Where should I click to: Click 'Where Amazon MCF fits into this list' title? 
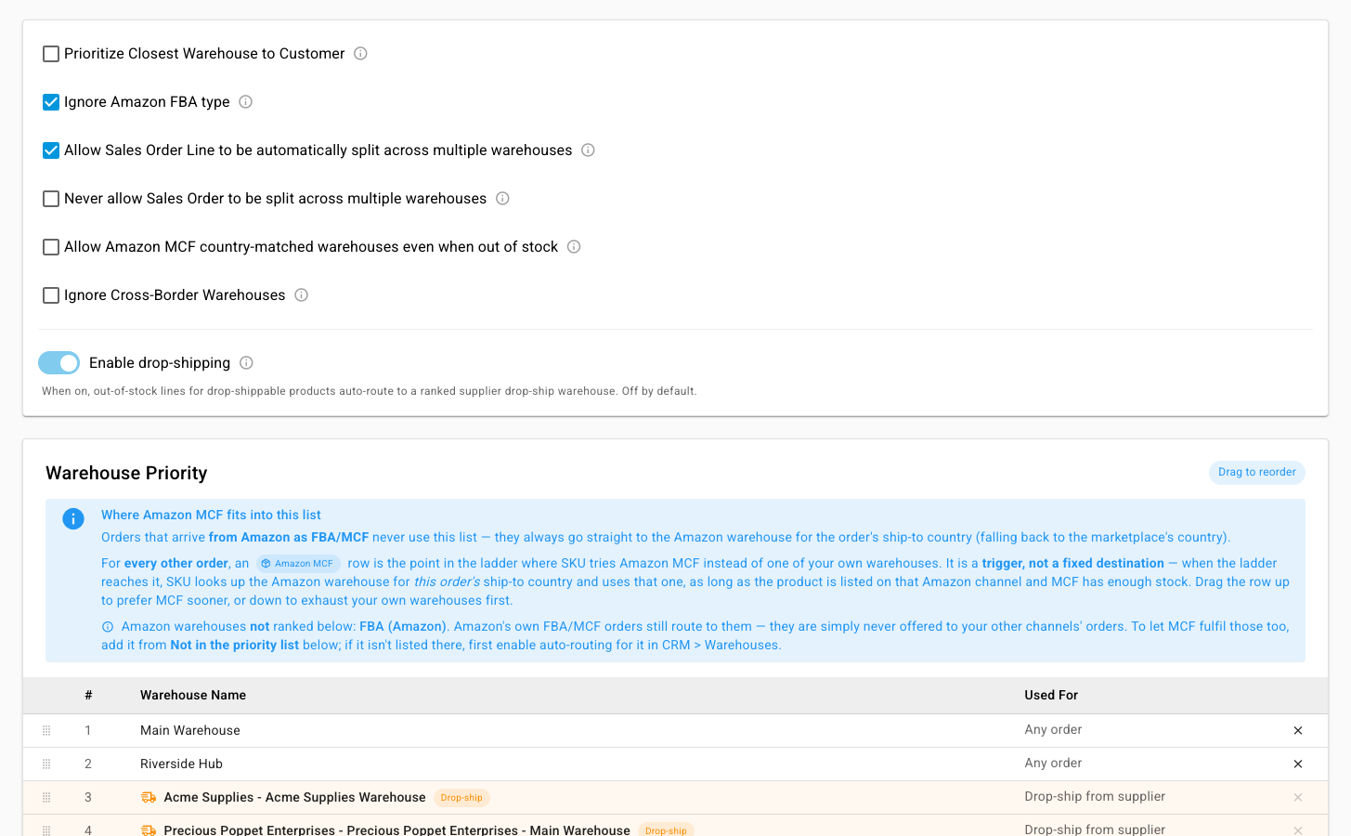coord(211,516)
